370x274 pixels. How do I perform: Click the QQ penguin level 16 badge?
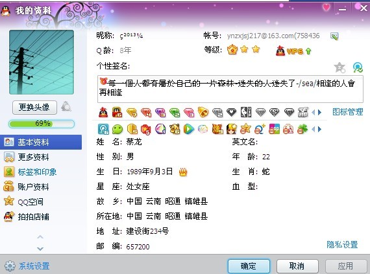coord(117,112)
